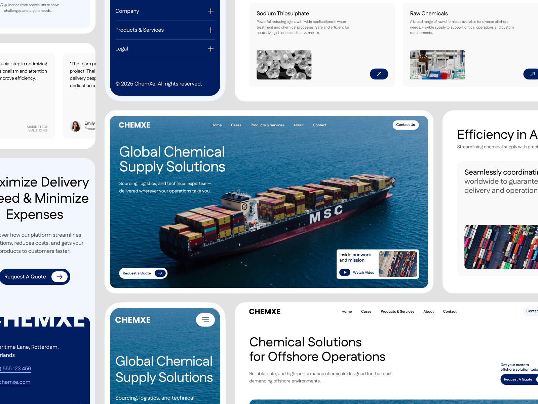
Task: Expand the Company footer section
Action: click(211, 11)
